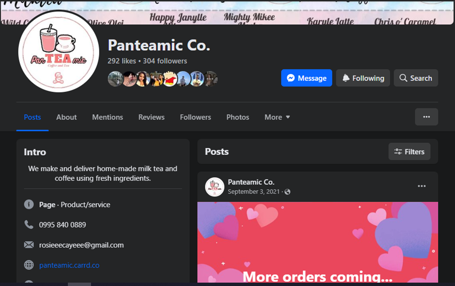
Task: Expand the More dropdown tab
Action: click(x=277, y=117)
